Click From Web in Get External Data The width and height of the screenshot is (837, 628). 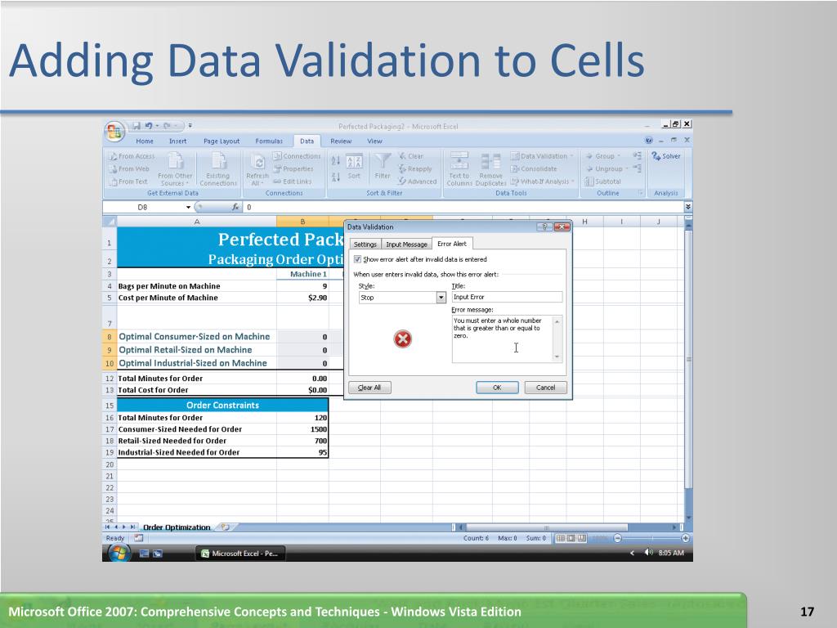point(130,168)
